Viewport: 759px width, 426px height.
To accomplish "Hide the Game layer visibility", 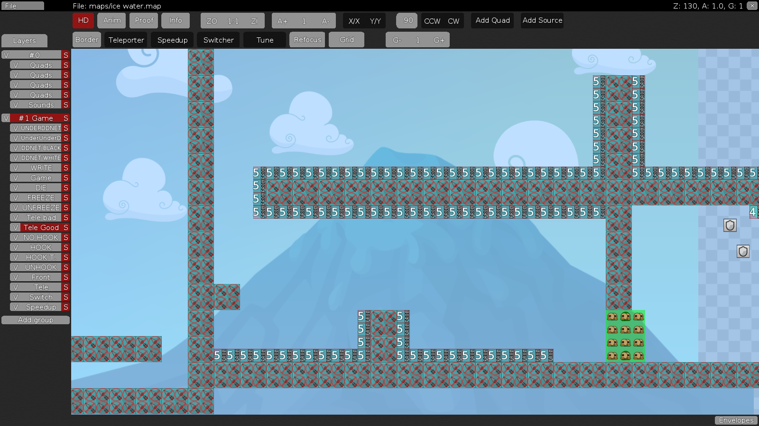I will coord(15,177).
